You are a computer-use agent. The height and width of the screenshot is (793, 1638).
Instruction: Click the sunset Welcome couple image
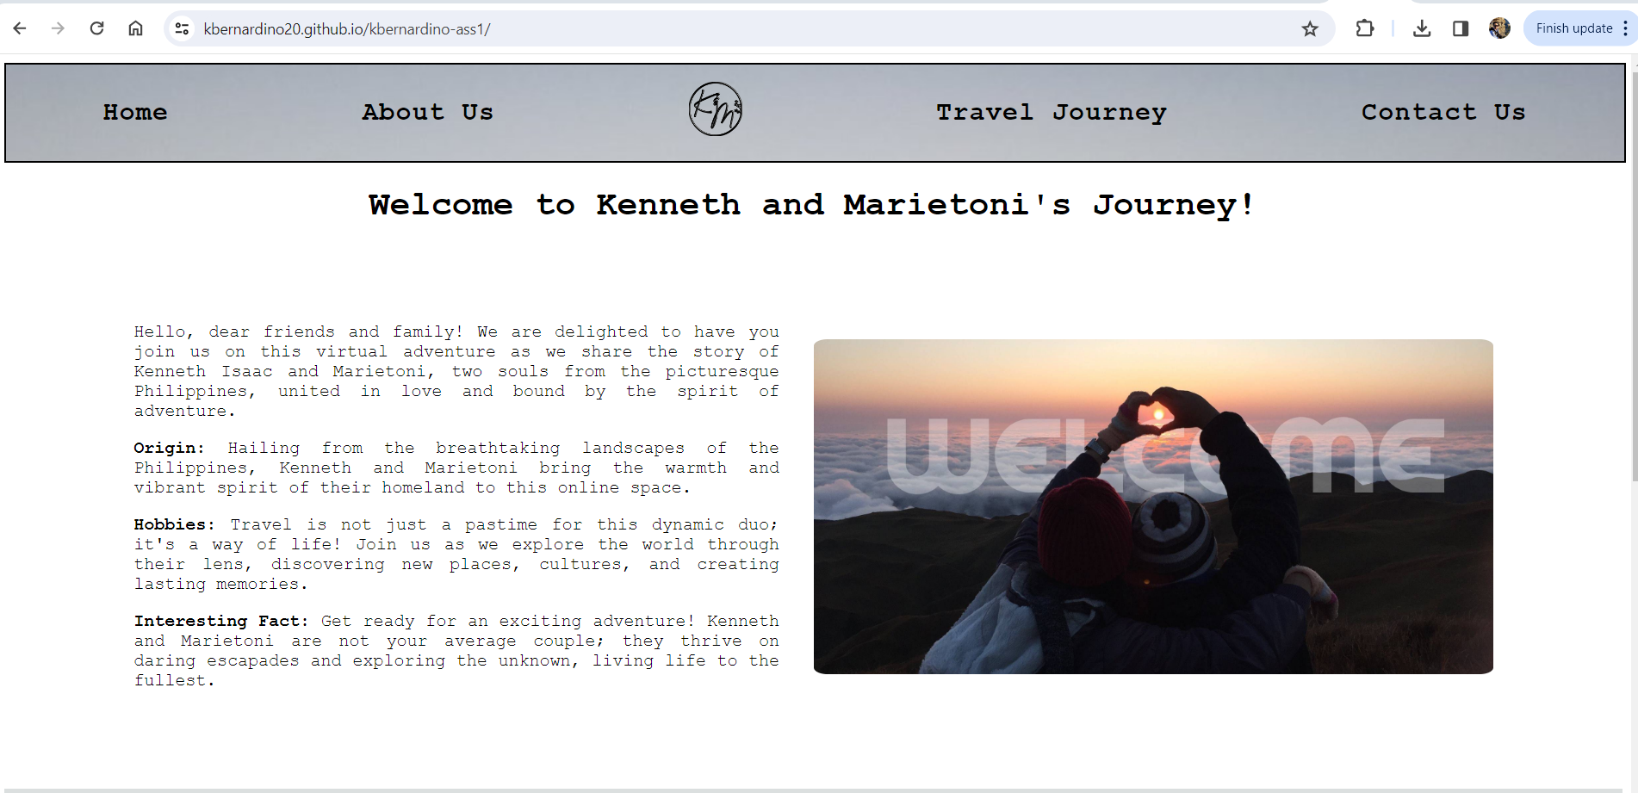[1153, 506]
